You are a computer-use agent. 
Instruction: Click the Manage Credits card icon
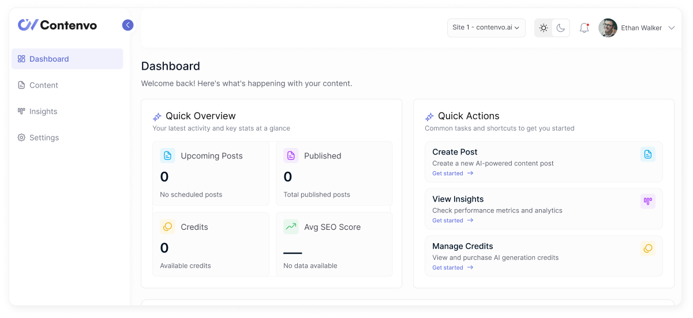pos(647,248)
